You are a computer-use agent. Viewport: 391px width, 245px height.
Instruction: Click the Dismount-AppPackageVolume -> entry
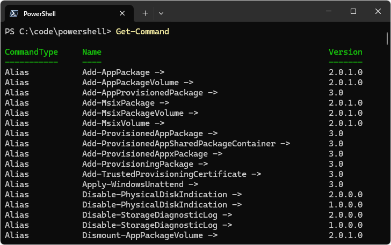(150, 235)
